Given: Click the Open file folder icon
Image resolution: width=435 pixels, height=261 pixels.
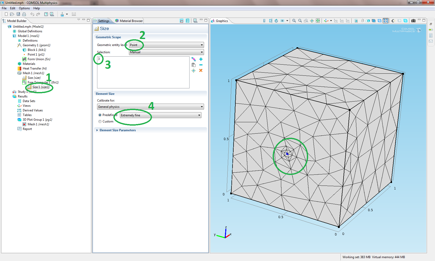Looking at the screenshot, I should point(12,14).
